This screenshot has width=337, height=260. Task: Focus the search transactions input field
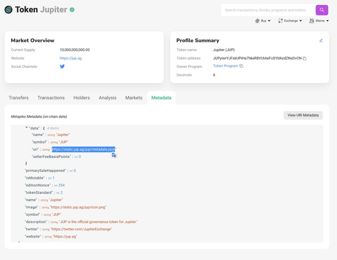tap(268, 10)
